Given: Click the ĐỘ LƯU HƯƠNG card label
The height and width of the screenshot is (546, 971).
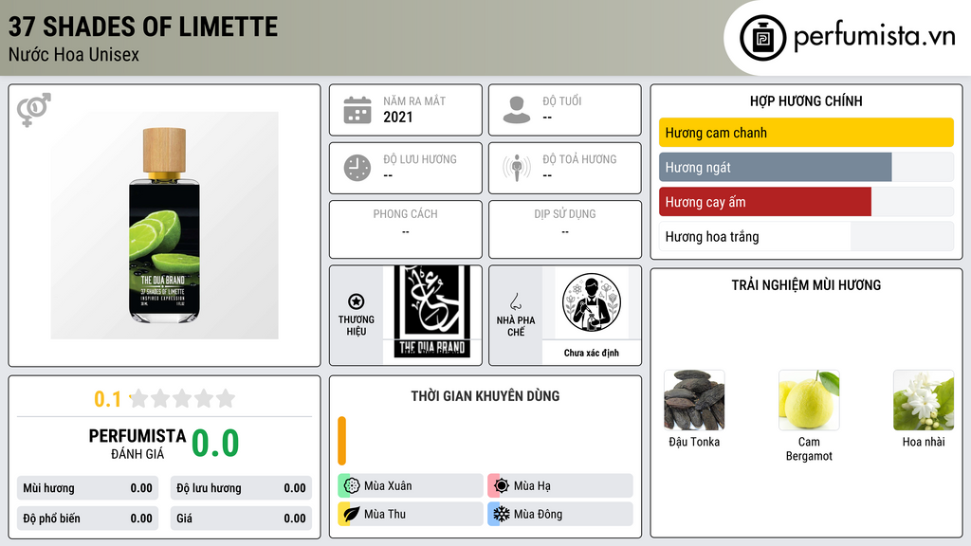Looking at the screenshot, I should pyautogui.click(x=420, y=159).
